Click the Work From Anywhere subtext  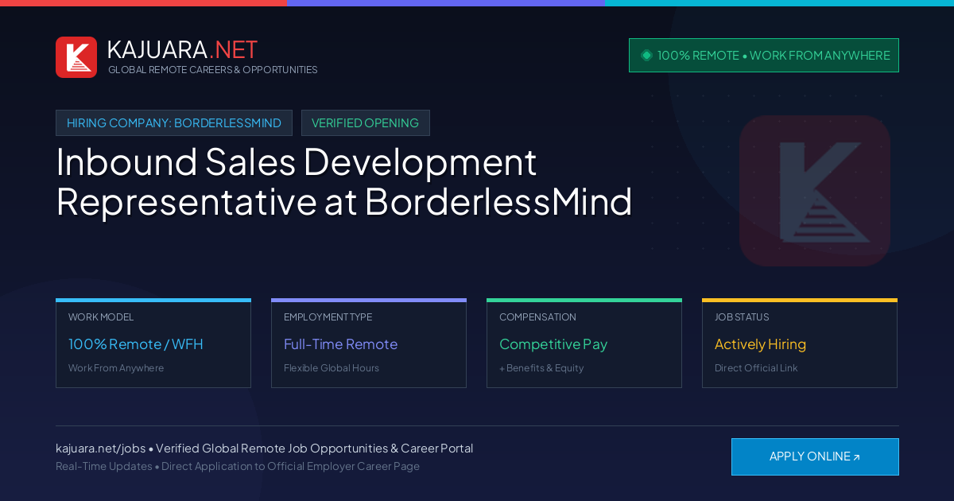tap(116, 368)
